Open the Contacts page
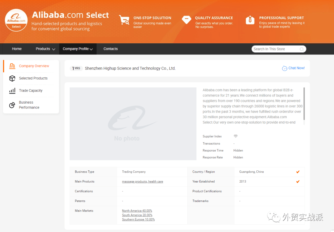 [x=110, y=49]
